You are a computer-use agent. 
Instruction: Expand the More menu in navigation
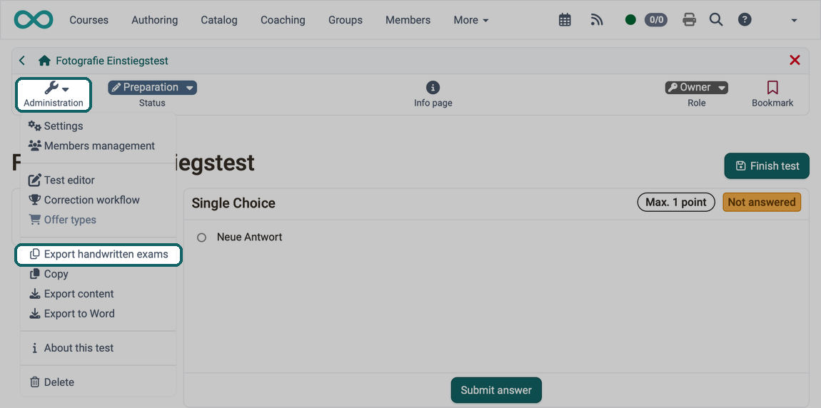[x=471, y=20]
